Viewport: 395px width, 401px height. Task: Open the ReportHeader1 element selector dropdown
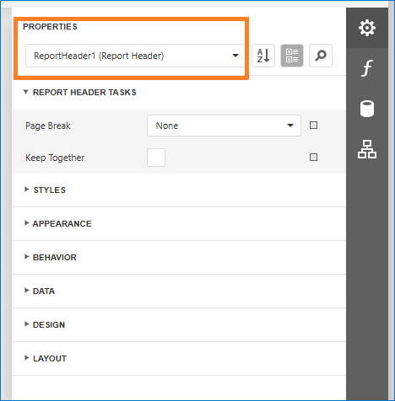point(135,56)
